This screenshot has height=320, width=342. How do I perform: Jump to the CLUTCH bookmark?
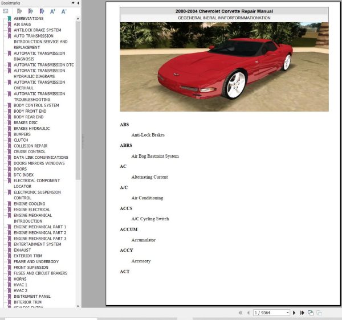(21, 140)
